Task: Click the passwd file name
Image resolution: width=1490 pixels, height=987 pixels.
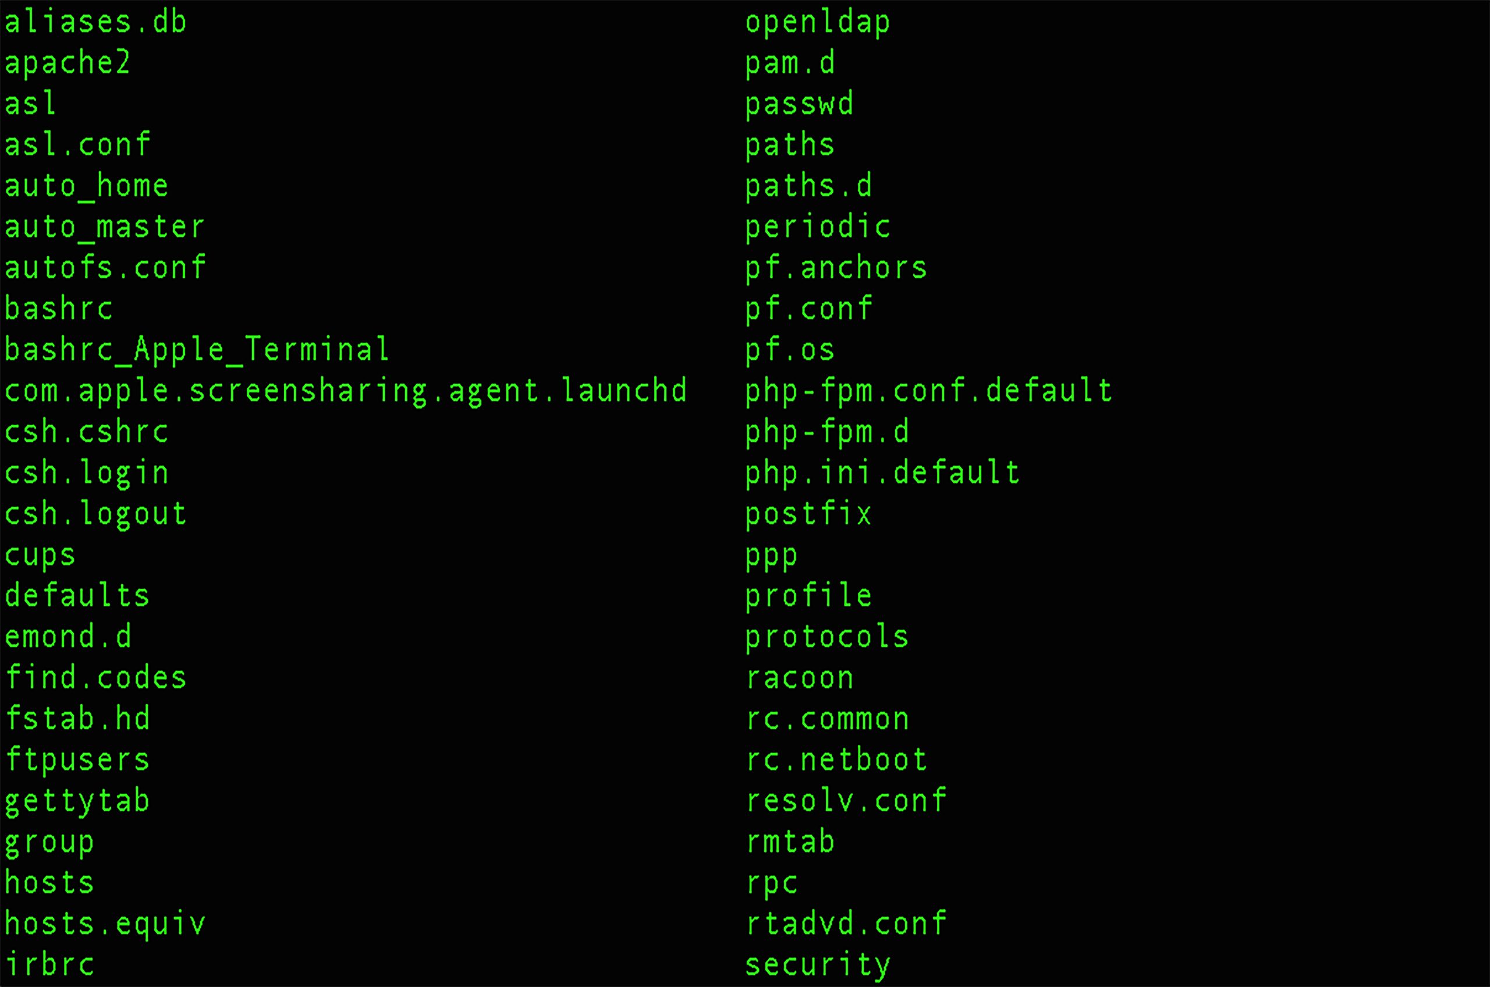Action: click(x=800, y=105)
